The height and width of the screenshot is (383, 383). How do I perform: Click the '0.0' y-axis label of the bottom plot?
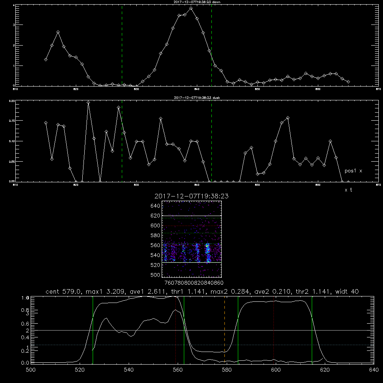pos(25,363)
